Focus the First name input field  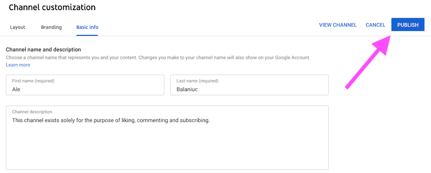click(85, 85)
